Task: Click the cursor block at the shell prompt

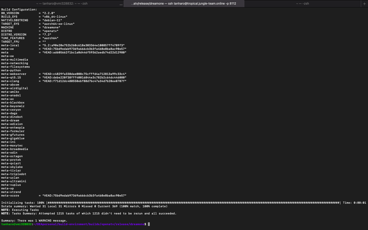Action: (x=149, y=224)
